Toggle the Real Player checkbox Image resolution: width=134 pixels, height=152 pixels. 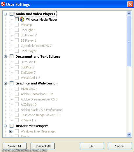(x=17, y=51)
